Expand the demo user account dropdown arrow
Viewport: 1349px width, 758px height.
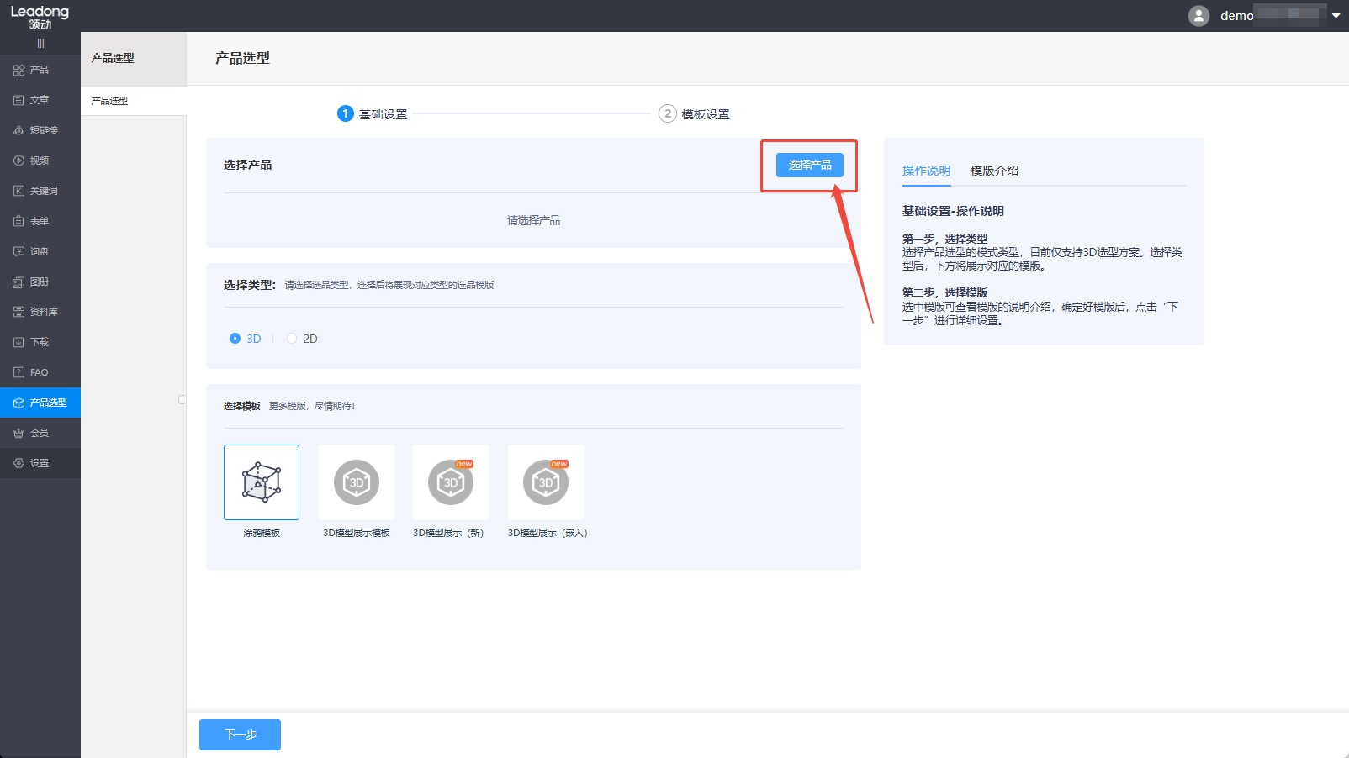tap(1336, 16)
